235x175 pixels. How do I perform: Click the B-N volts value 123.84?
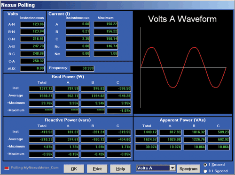click(x=32, y=32)
